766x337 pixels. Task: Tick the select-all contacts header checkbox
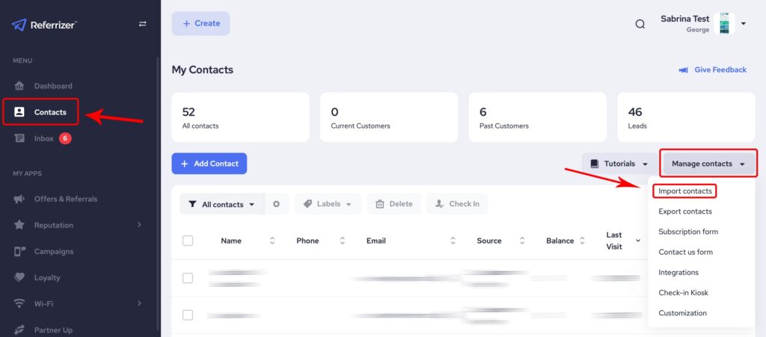188,241
